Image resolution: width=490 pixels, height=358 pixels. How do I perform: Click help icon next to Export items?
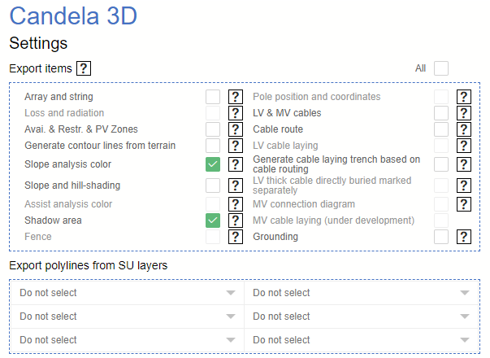tap(84, 68)
